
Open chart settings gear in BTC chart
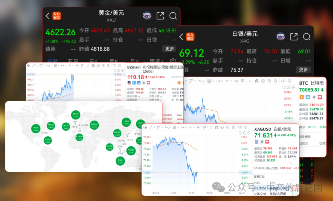(x=290, y=81)
